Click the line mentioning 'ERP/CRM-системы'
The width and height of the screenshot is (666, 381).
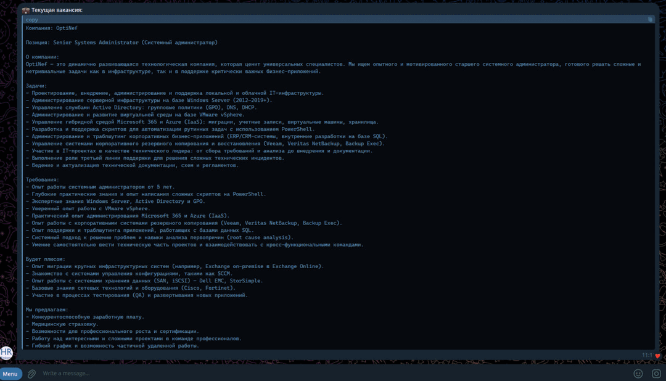(207, 136)
